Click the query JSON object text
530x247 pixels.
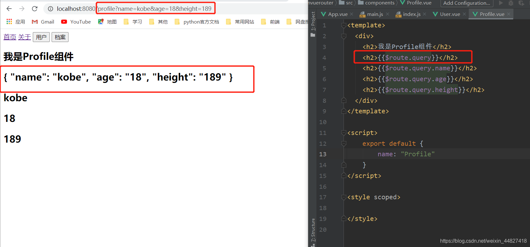[118, 77]
